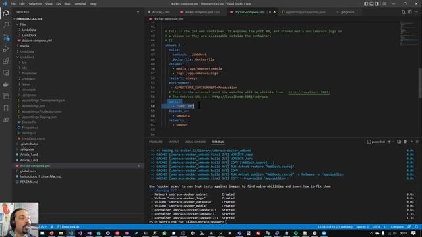Click Ln 58 cursor position status item
The width and height of the screenshot is (422, 237).
335,227
